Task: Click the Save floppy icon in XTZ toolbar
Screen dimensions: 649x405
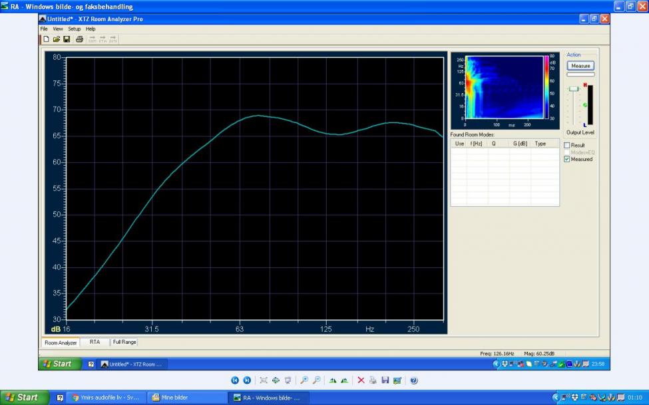Action: (67, 39)
